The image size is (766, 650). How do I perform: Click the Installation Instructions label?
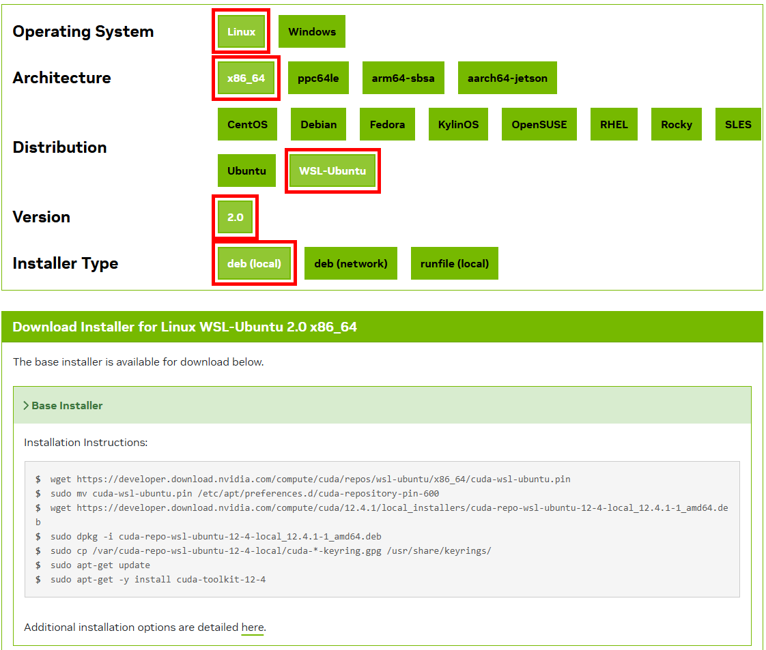click(85, 443)
